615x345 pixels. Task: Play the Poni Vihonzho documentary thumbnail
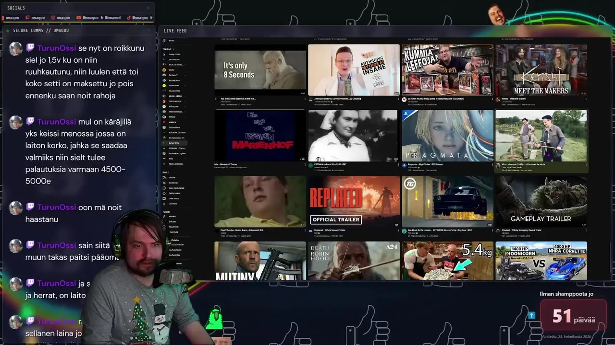pyautogui.click(x=260, y=201)
